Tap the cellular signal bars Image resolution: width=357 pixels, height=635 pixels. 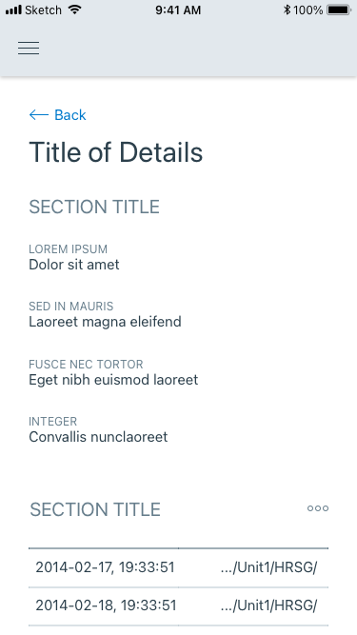13,10
